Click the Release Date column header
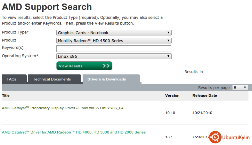Image resolution: width=252 pixels, height=145 pixels. pos(204,95)
